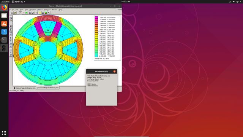Click the Pan down arrow icon
Viewport: 243px width, 137px height.
pos(11,41)
